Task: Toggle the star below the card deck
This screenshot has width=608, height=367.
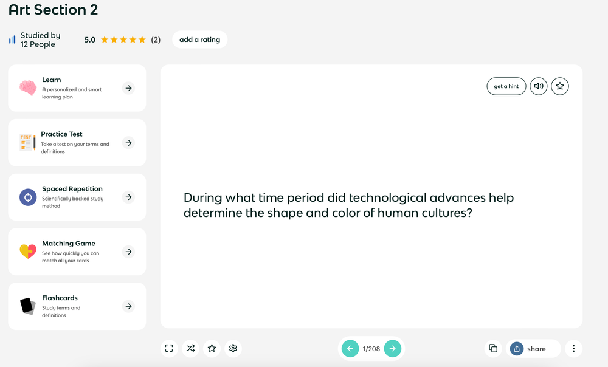Action: [x=212, y=348]
